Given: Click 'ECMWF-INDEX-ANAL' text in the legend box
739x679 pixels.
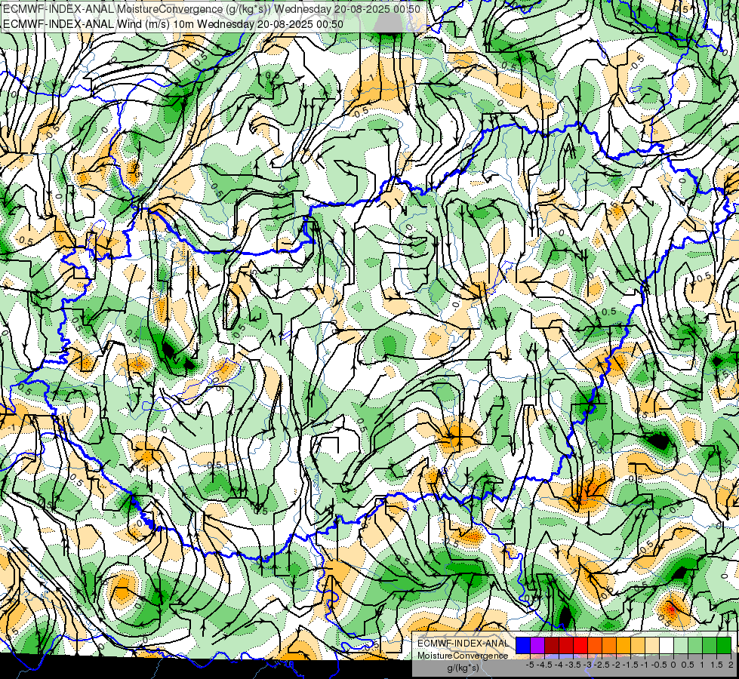Looking at the screenshot, I should [463, 644].
